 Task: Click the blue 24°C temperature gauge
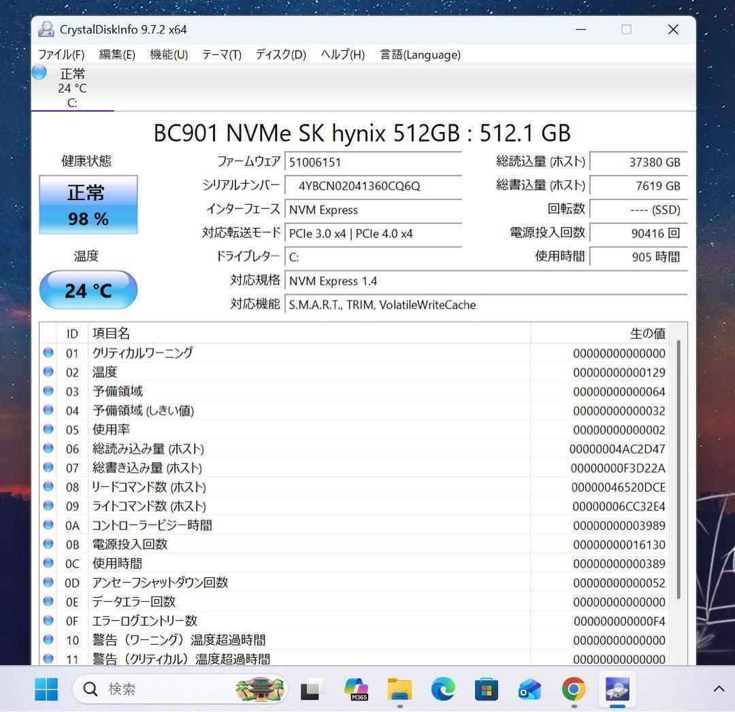[x=88, y=290]
